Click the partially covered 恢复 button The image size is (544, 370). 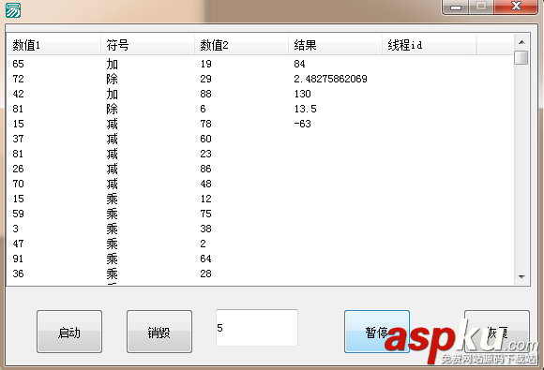coord(497,332)
